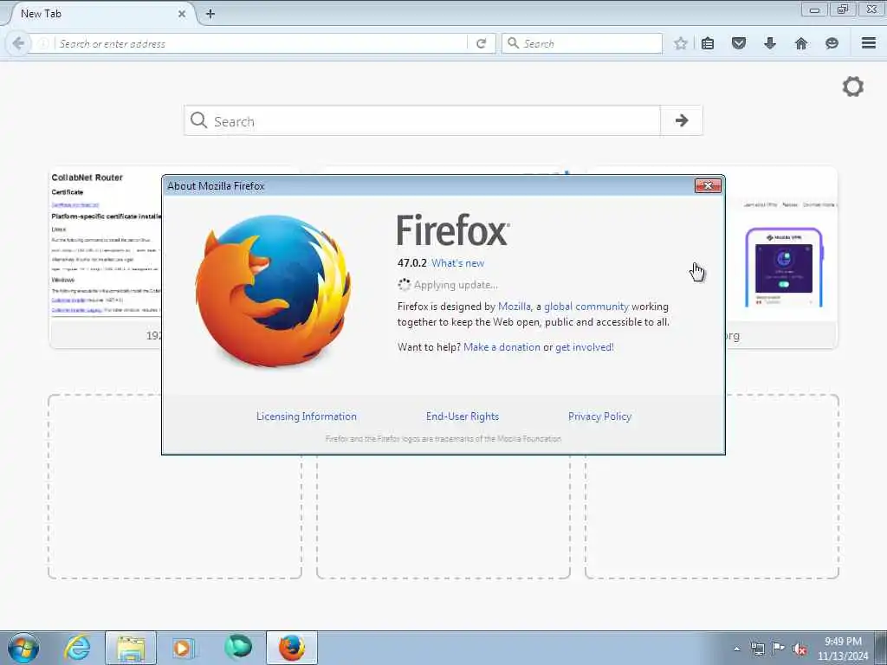Click the new tab page Search field
This screenshot has width=887, height=665.
422,120
